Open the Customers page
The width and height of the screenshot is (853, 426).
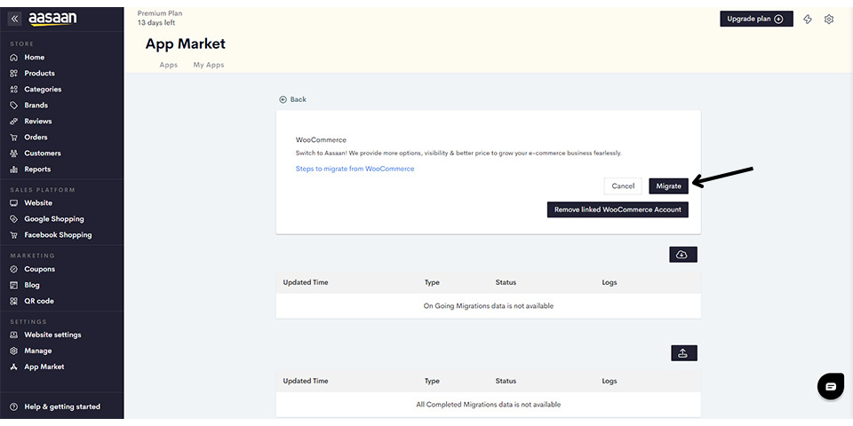tap(43, 154)
